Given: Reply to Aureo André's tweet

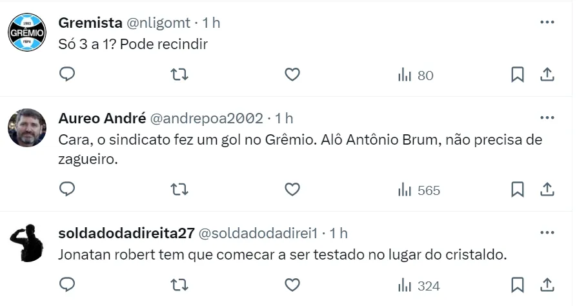Looking at the screenshot, I should (68, 189).
